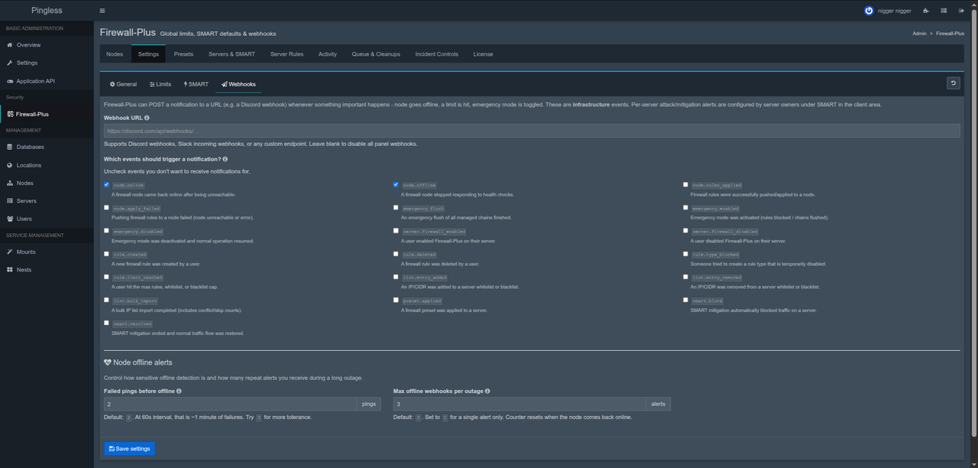Switch to the Nodes tab
Image resolution: width=978 pixels, height=468 pixels.
pyautogui.click(x=115, y=54)
